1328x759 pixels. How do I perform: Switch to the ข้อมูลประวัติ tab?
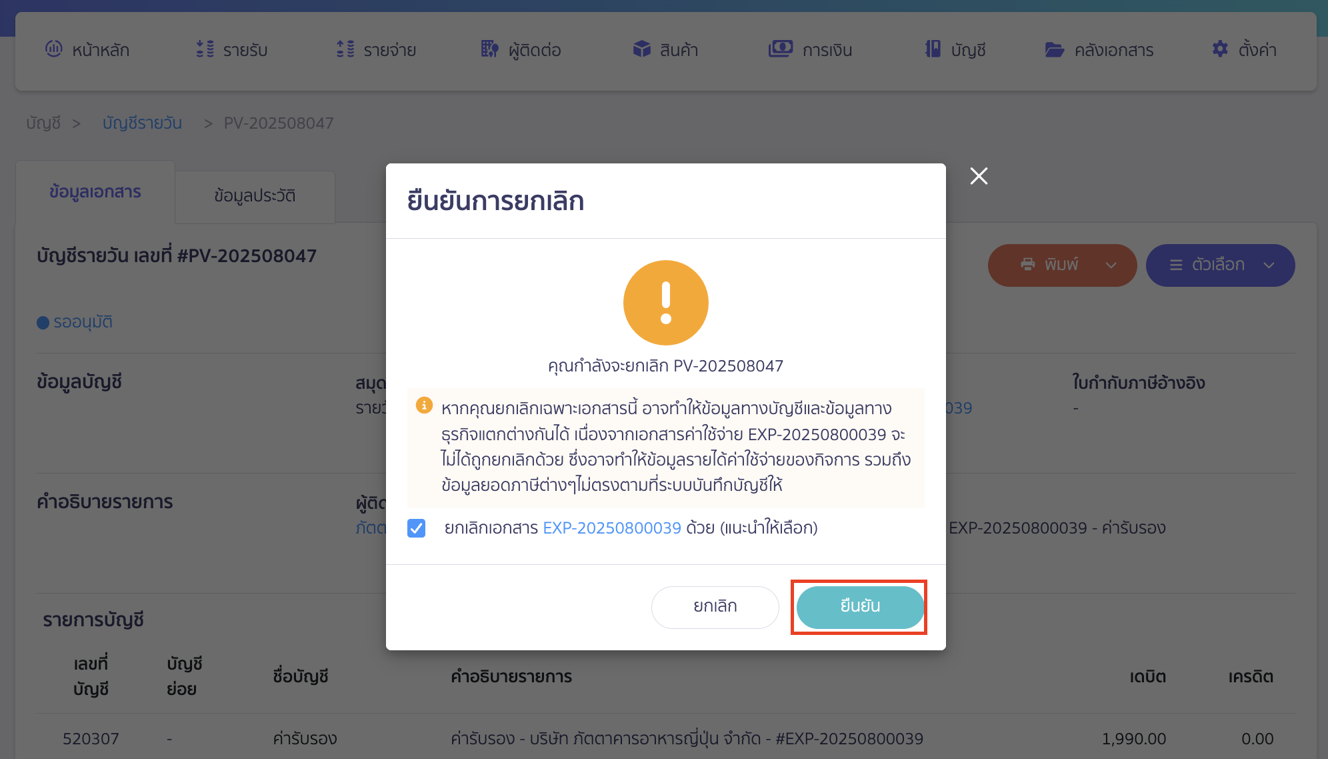255,196
